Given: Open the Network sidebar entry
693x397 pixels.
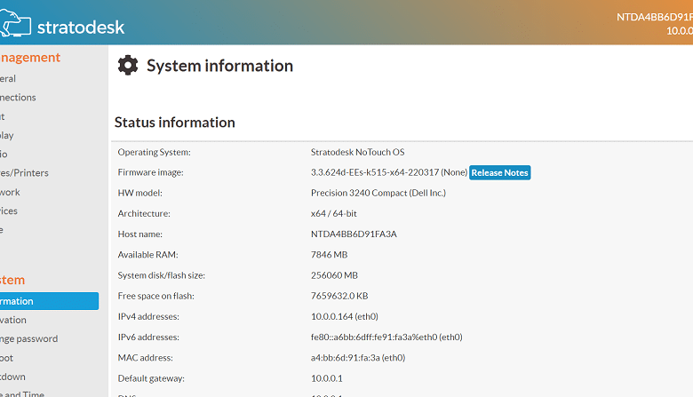Looking at the screenshot, I should [x=10, y=192].
